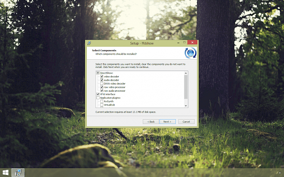Uncheck raw audio processor checkbox
The width and height of the screenshot is (284, 177).
[x=102, y=90]
